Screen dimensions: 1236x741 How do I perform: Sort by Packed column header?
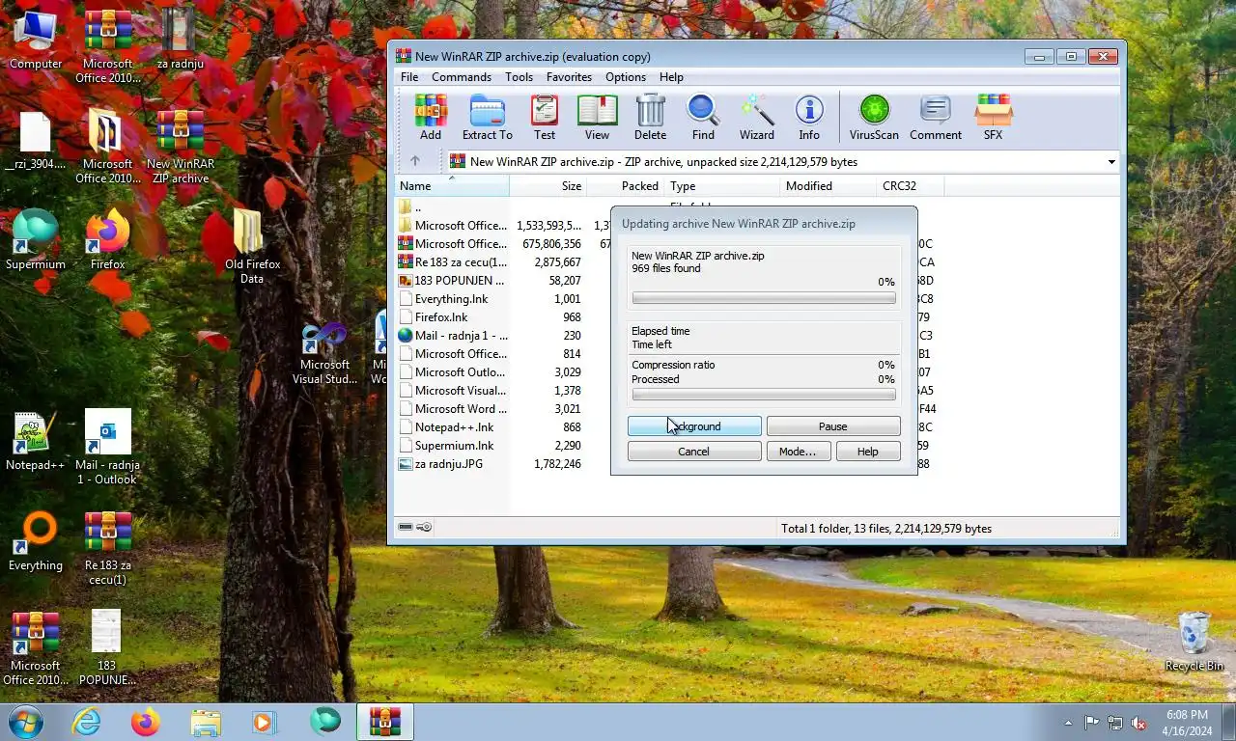[625, 186]
